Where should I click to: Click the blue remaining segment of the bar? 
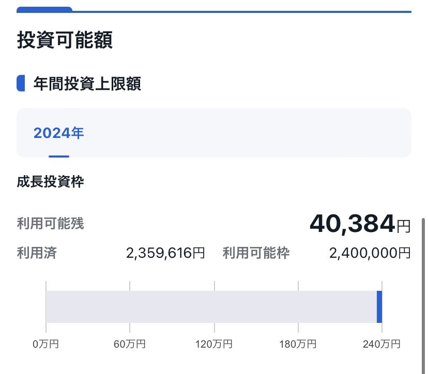[379, 307]
